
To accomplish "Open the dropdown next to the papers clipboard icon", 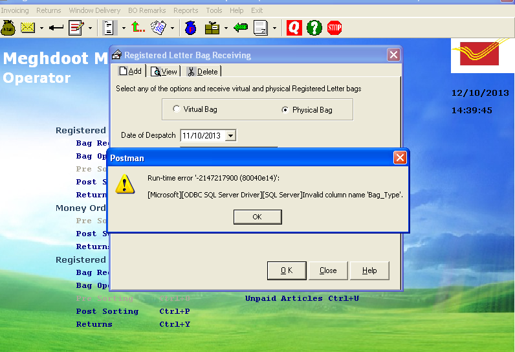I will click(173, 28).
